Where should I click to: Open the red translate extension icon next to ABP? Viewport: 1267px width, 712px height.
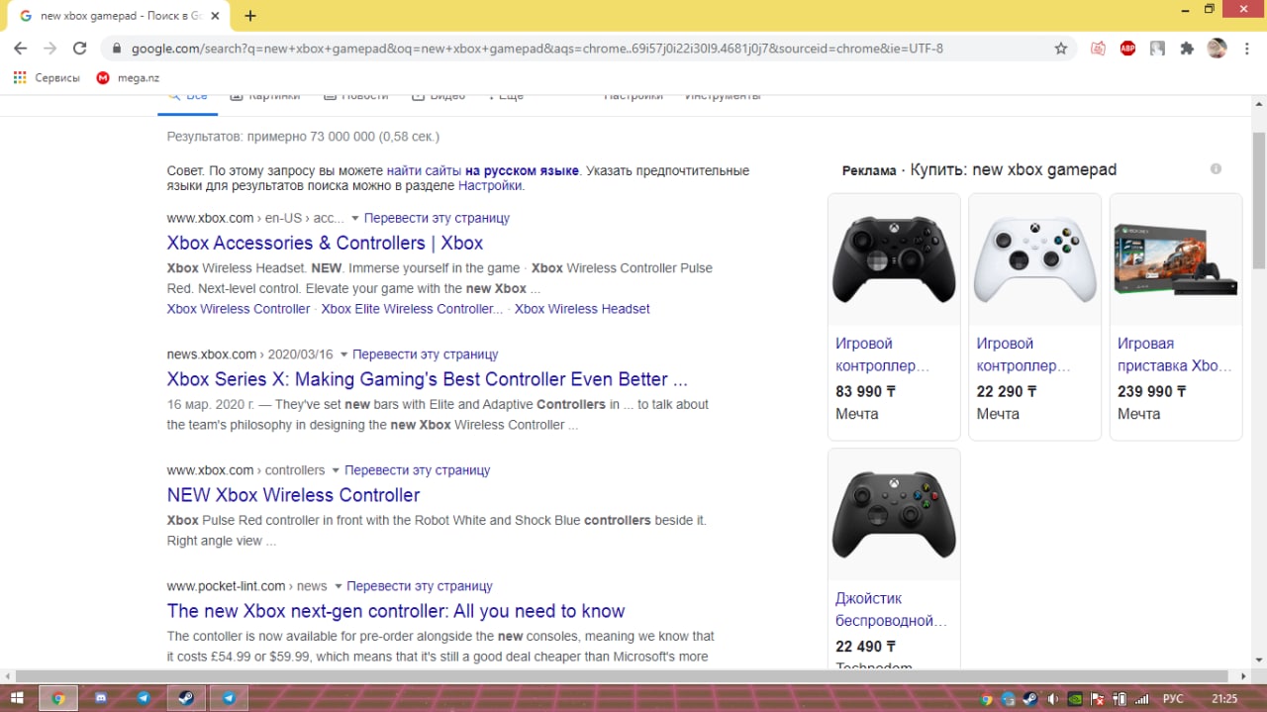click(x=1098, y=49)
